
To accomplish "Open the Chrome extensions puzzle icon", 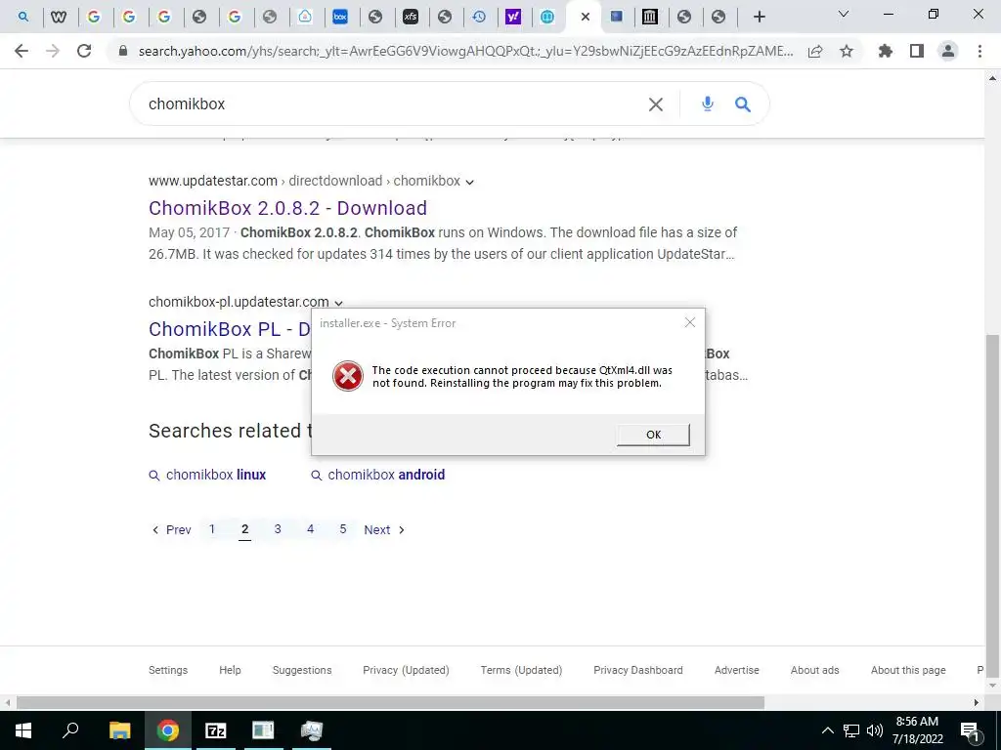I will click(x=886, y=51).
